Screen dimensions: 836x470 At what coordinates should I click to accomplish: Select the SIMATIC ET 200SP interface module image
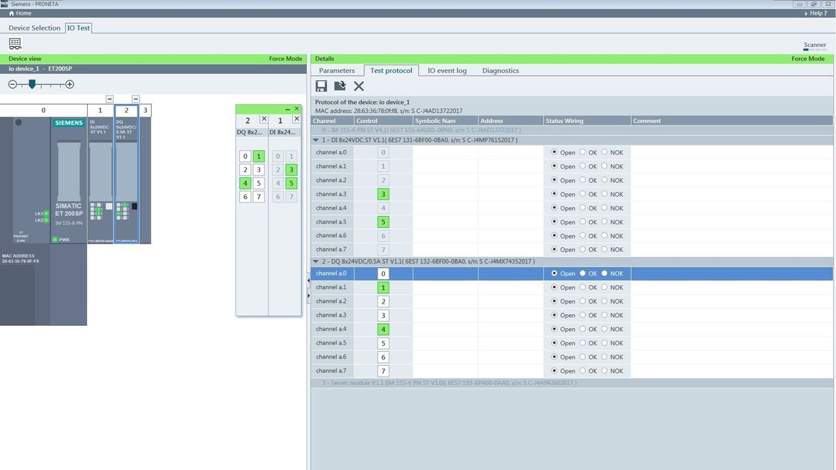click(69, 180)
